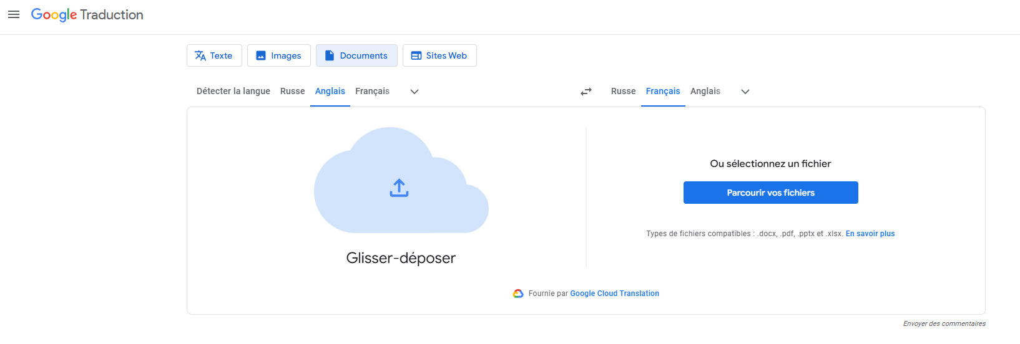Expand the target language list
Image resolution: width=1020 pixels, height=344 pixels.
(x=745, y=92)
